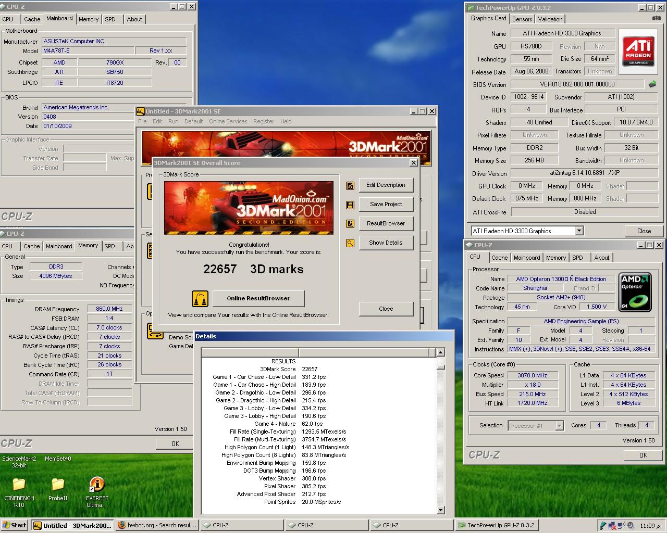Viewport: 667px width, 533px height.
Task: Open the Online Services menu
Action: point(228,121)
